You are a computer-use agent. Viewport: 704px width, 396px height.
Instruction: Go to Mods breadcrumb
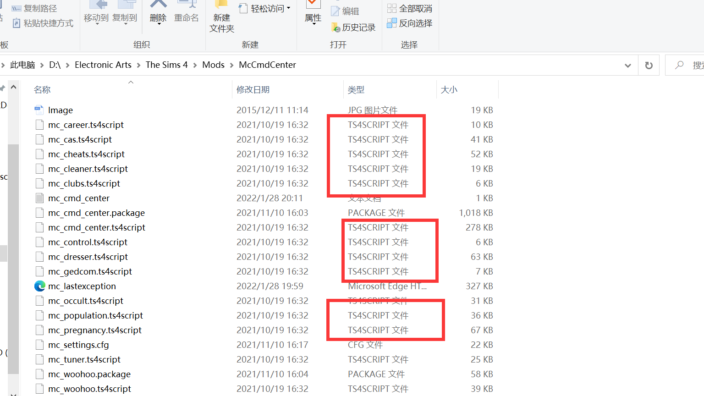point(214,65)
